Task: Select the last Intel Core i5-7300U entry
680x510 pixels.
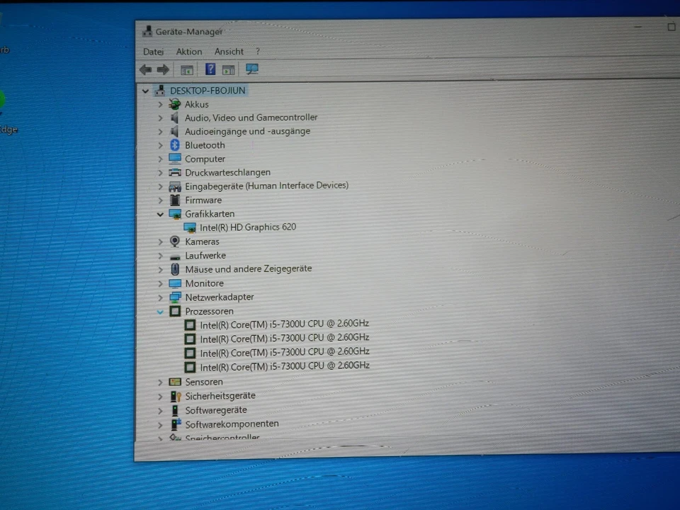Action: [285, 366]
